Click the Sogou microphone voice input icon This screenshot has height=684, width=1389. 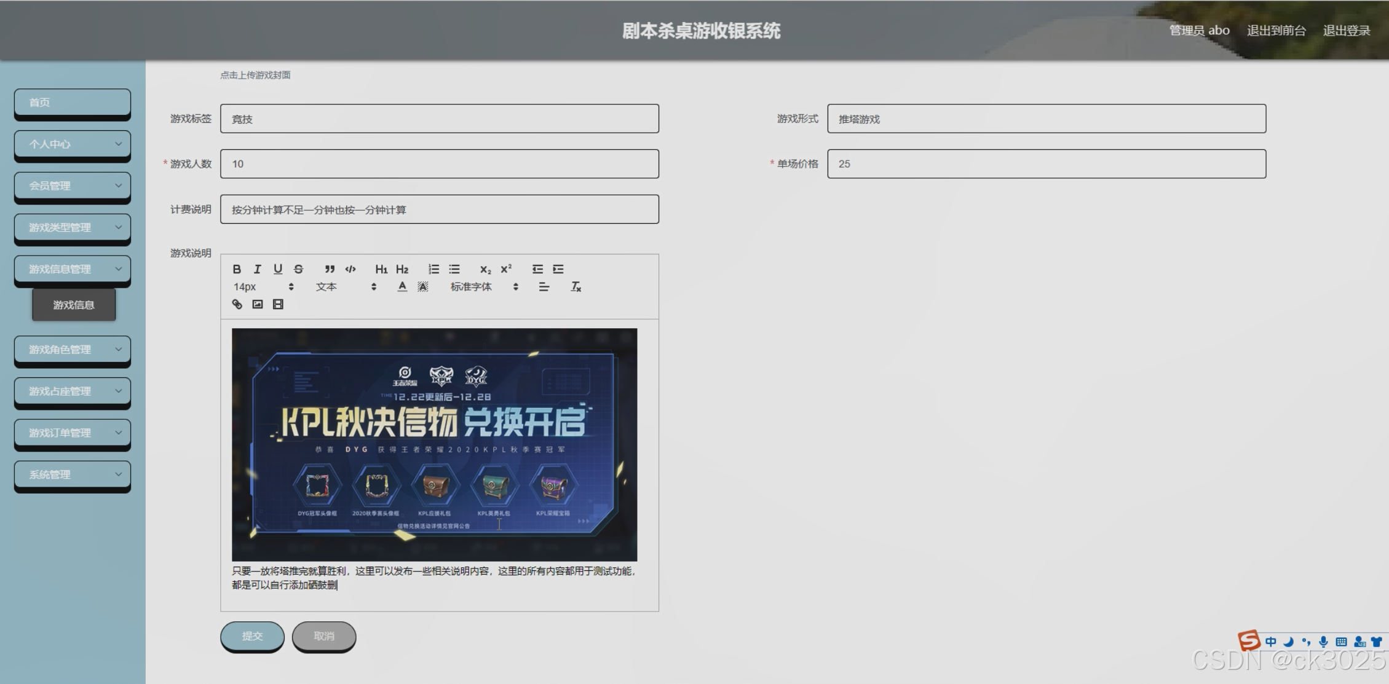[x=1323, y=642]
